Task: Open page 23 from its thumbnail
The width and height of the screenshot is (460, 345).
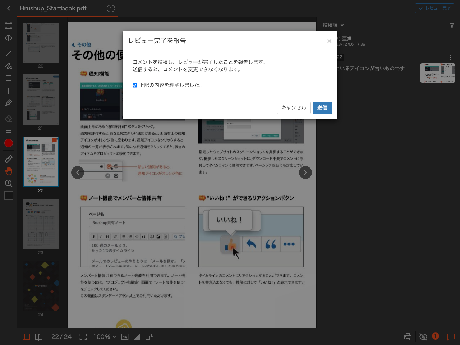Action: 41,224
